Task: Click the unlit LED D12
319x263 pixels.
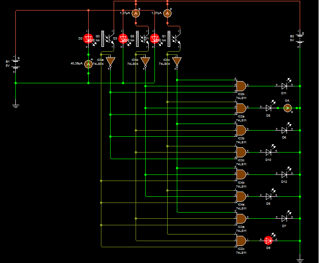Action: click(x=284, y=174)
